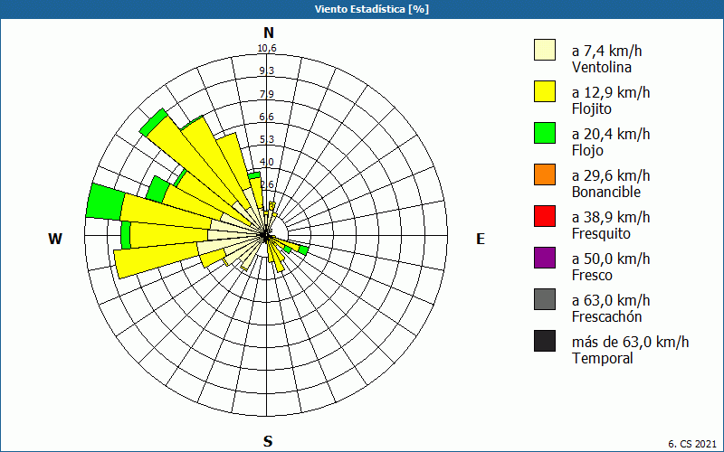Click the 'a 20,4 km/h' legend text

tap(611, 134)
